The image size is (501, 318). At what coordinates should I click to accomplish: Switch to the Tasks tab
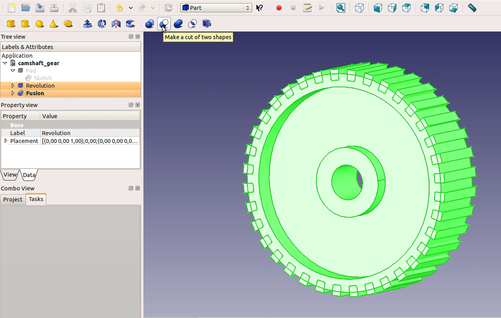click(x=36, y=199)
